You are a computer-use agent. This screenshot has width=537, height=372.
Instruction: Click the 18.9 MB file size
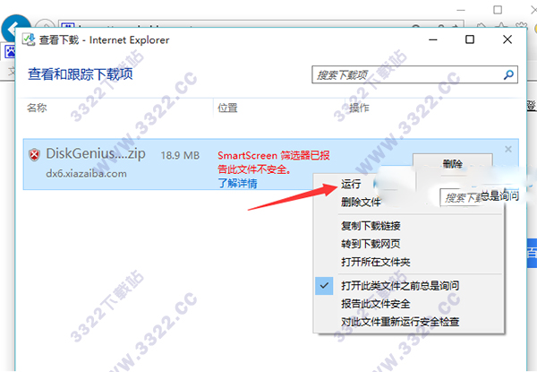click(x=180, y=155)
